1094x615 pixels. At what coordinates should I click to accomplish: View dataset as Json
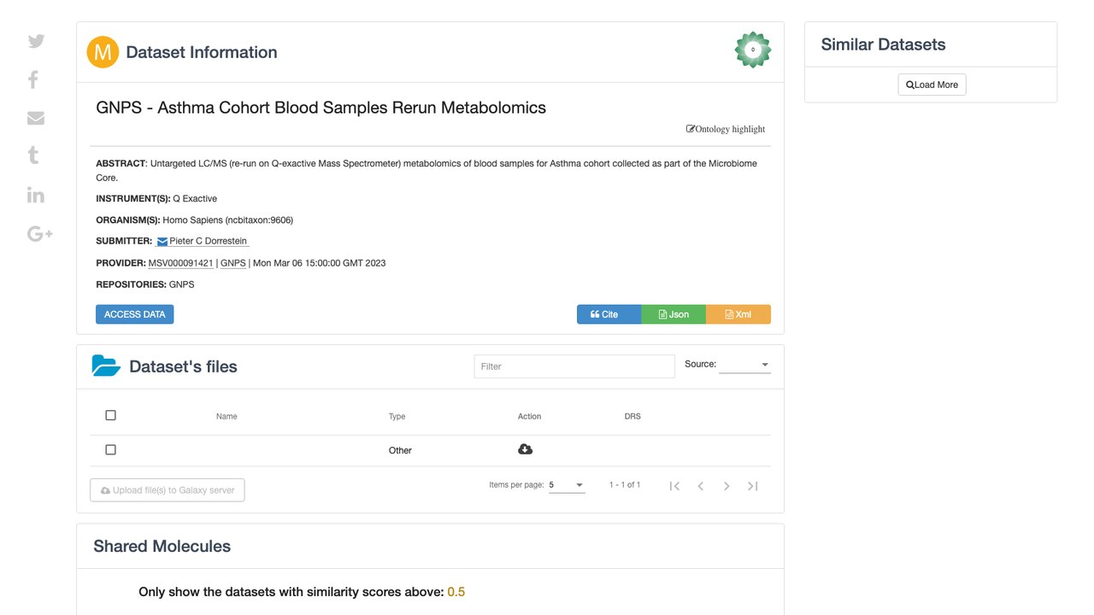click(673, 314)
